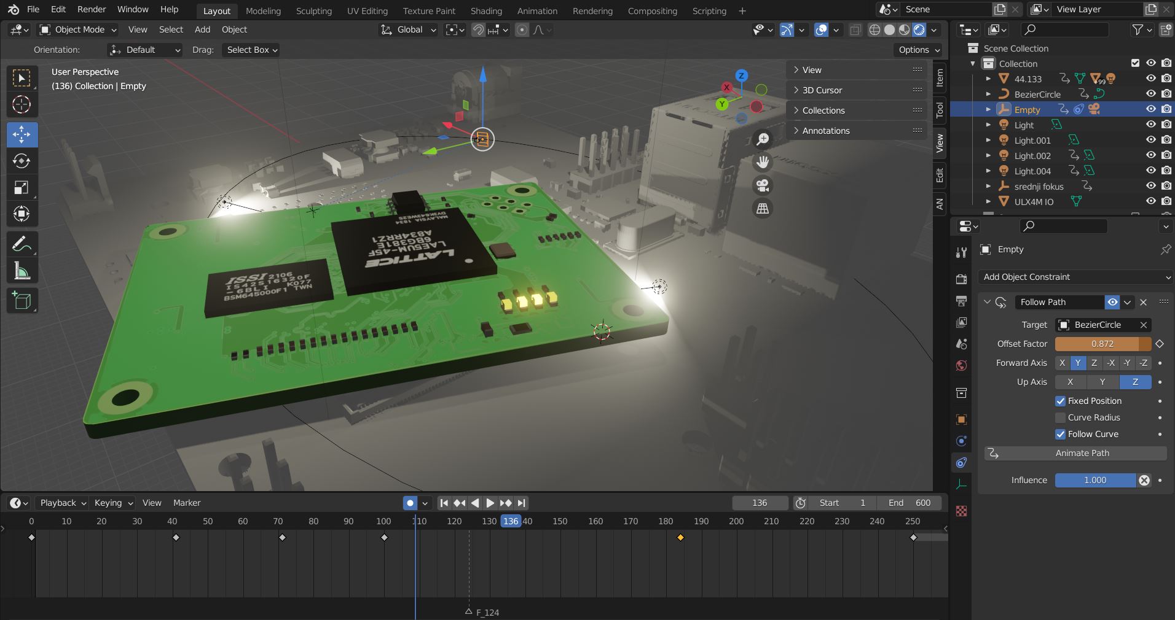The height and width of the screenshot is (620, 1175).
Task: Hide the BezierCircle object in outliner
Action: 1151,94
